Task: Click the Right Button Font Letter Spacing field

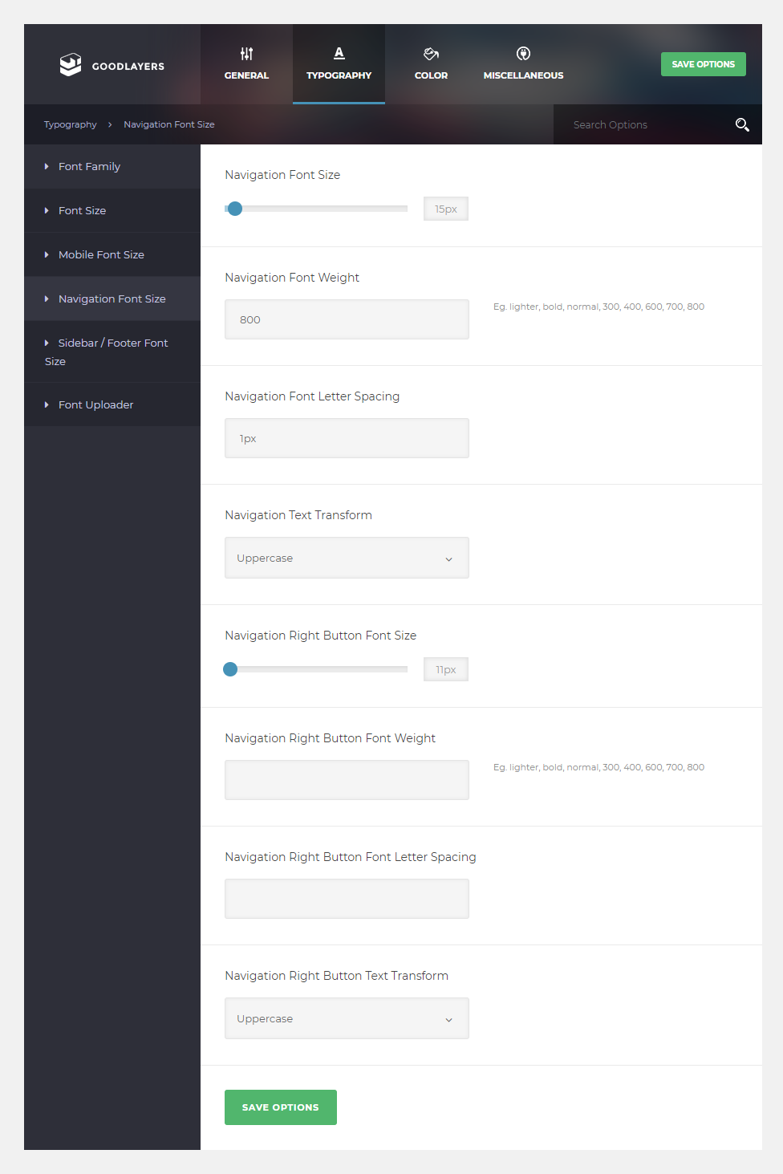Action: pyautogui.click(x=347, y=899)
